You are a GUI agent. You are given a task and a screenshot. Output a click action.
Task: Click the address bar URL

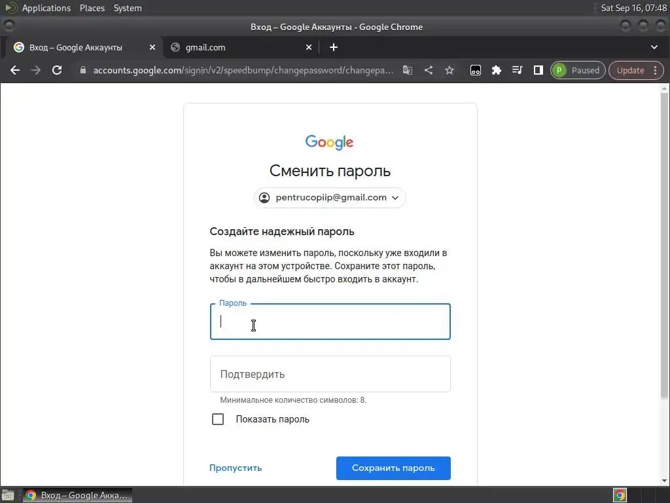243,71
